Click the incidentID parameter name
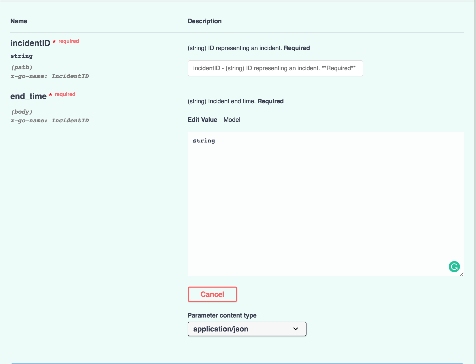 pos(30,43)
